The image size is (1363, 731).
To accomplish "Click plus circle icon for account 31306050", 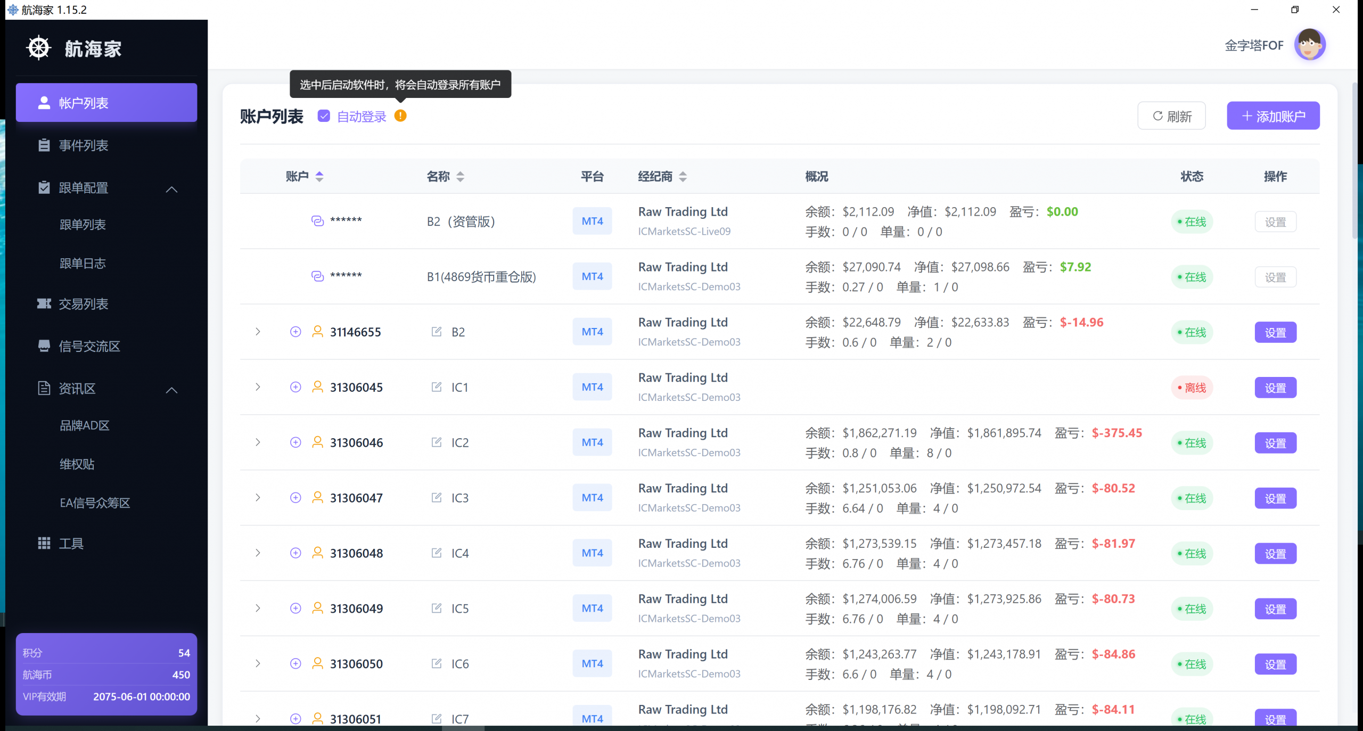I will (x=295, y=663).
